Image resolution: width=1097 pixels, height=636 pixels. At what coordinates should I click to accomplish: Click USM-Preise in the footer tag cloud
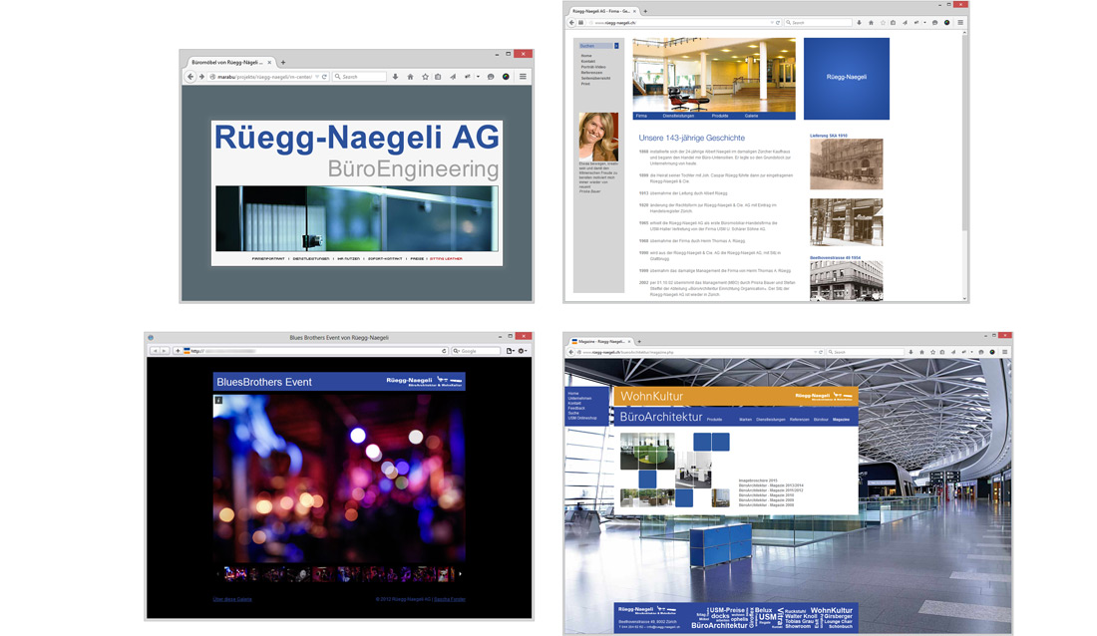[728, 610]
